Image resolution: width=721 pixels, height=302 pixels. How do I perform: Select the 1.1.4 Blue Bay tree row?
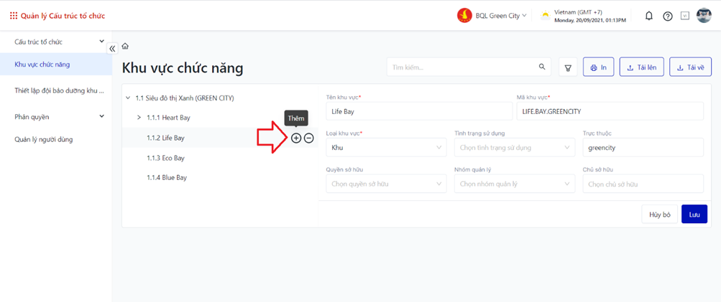click(x=220, y=178)
